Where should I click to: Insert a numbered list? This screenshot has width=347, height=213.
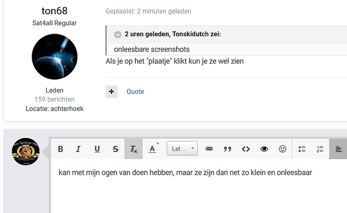point(320,149)
